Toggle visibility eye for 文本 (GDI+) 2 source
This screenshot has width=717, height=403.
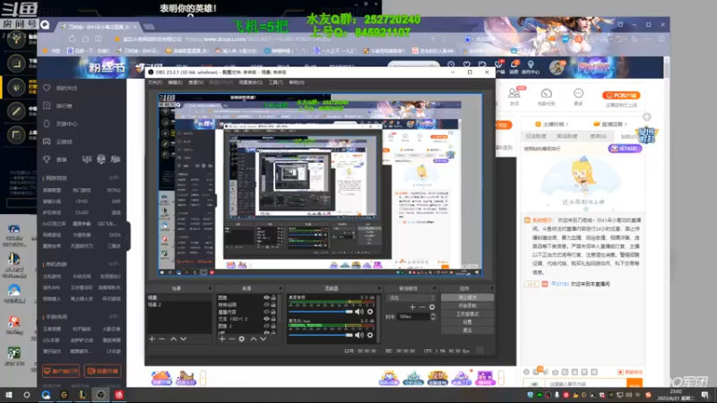pos(266,319)
